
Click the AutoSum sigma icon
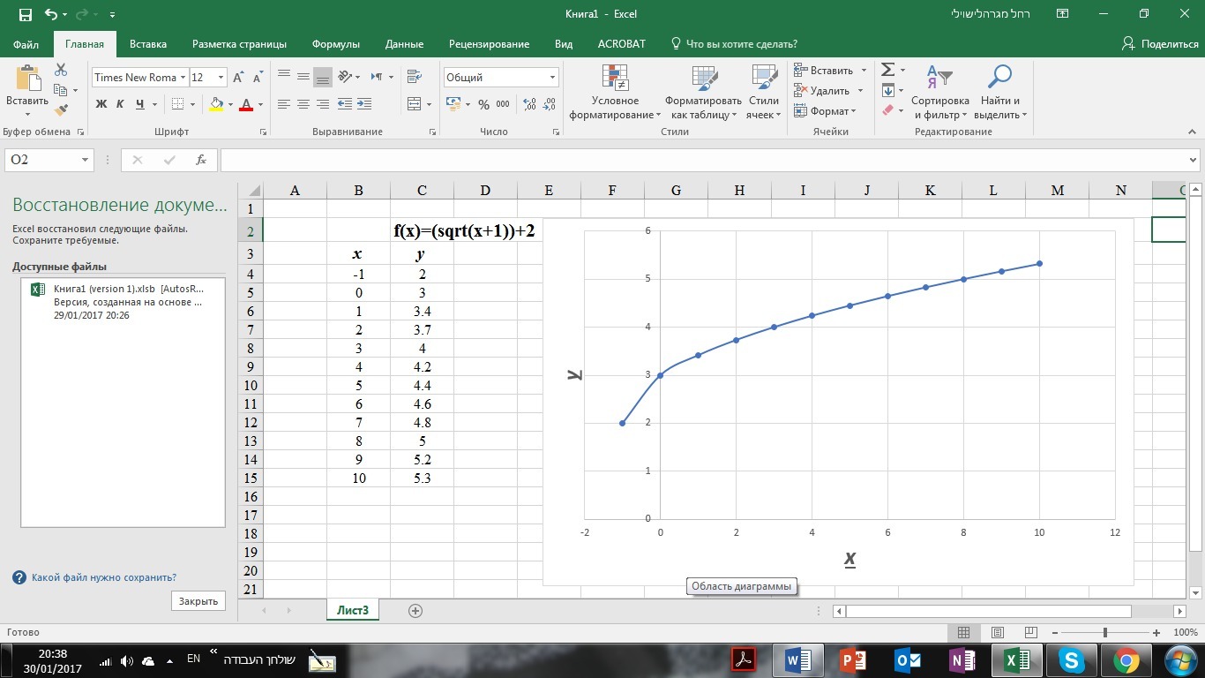coord(887,70)
